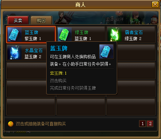Image resolution: width=161 pixels, height=139 pixels.
Task: Close the 商人 merchant window
Action: pyautogui.click(x=155, y=5)
